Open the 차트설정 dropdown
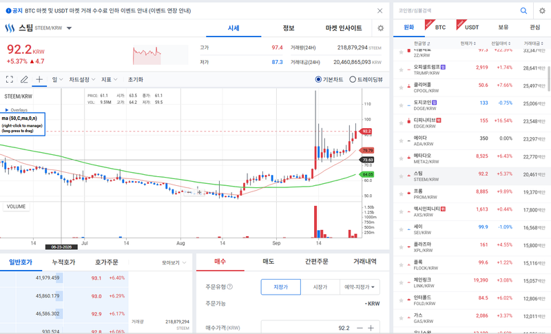Image resolution: width=551 pixels, height=334 pixels. pyautogui.click(x=82, y=79)
